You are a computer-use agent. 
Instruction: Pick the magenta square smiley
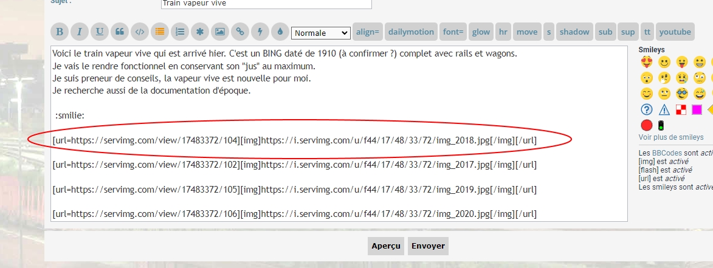697,110
